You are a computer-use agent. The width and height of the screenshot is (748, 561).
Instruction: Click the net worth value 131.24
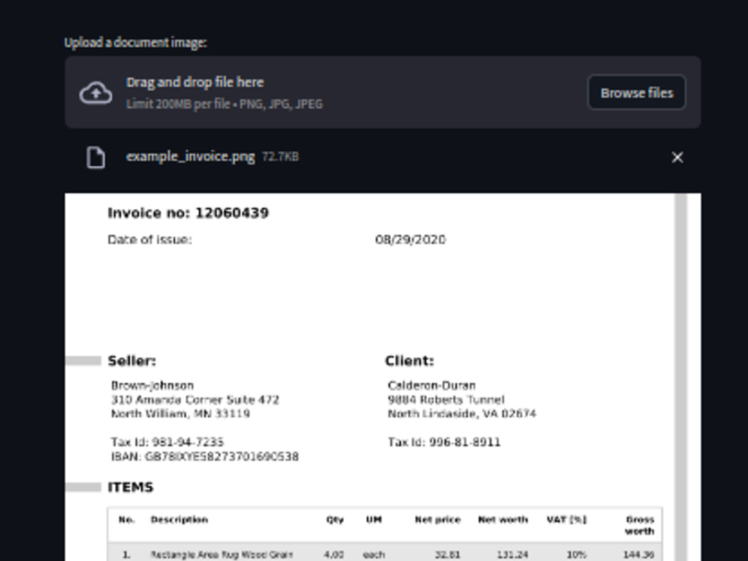(512, 555)
